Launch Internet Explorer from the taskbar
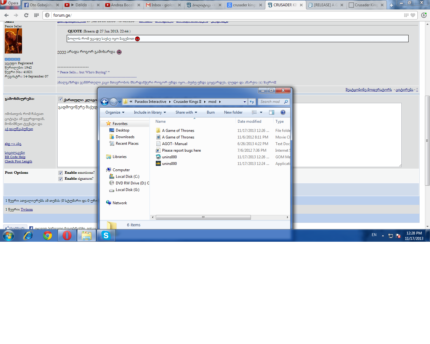 click(x=28, y=235)
